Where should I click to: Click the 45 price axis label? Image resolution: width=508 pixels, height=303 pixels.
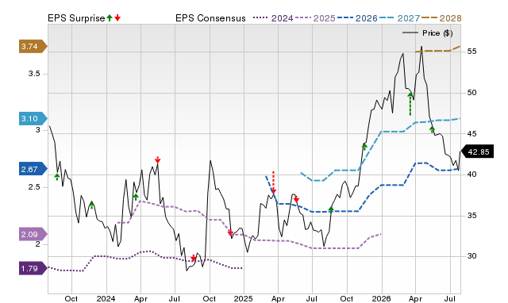click(x=471, y=134)
